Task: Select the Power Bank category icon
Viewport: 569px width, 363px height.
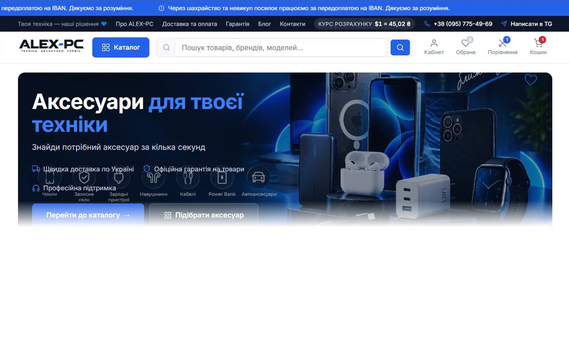Action: click(x=222, y=178)
